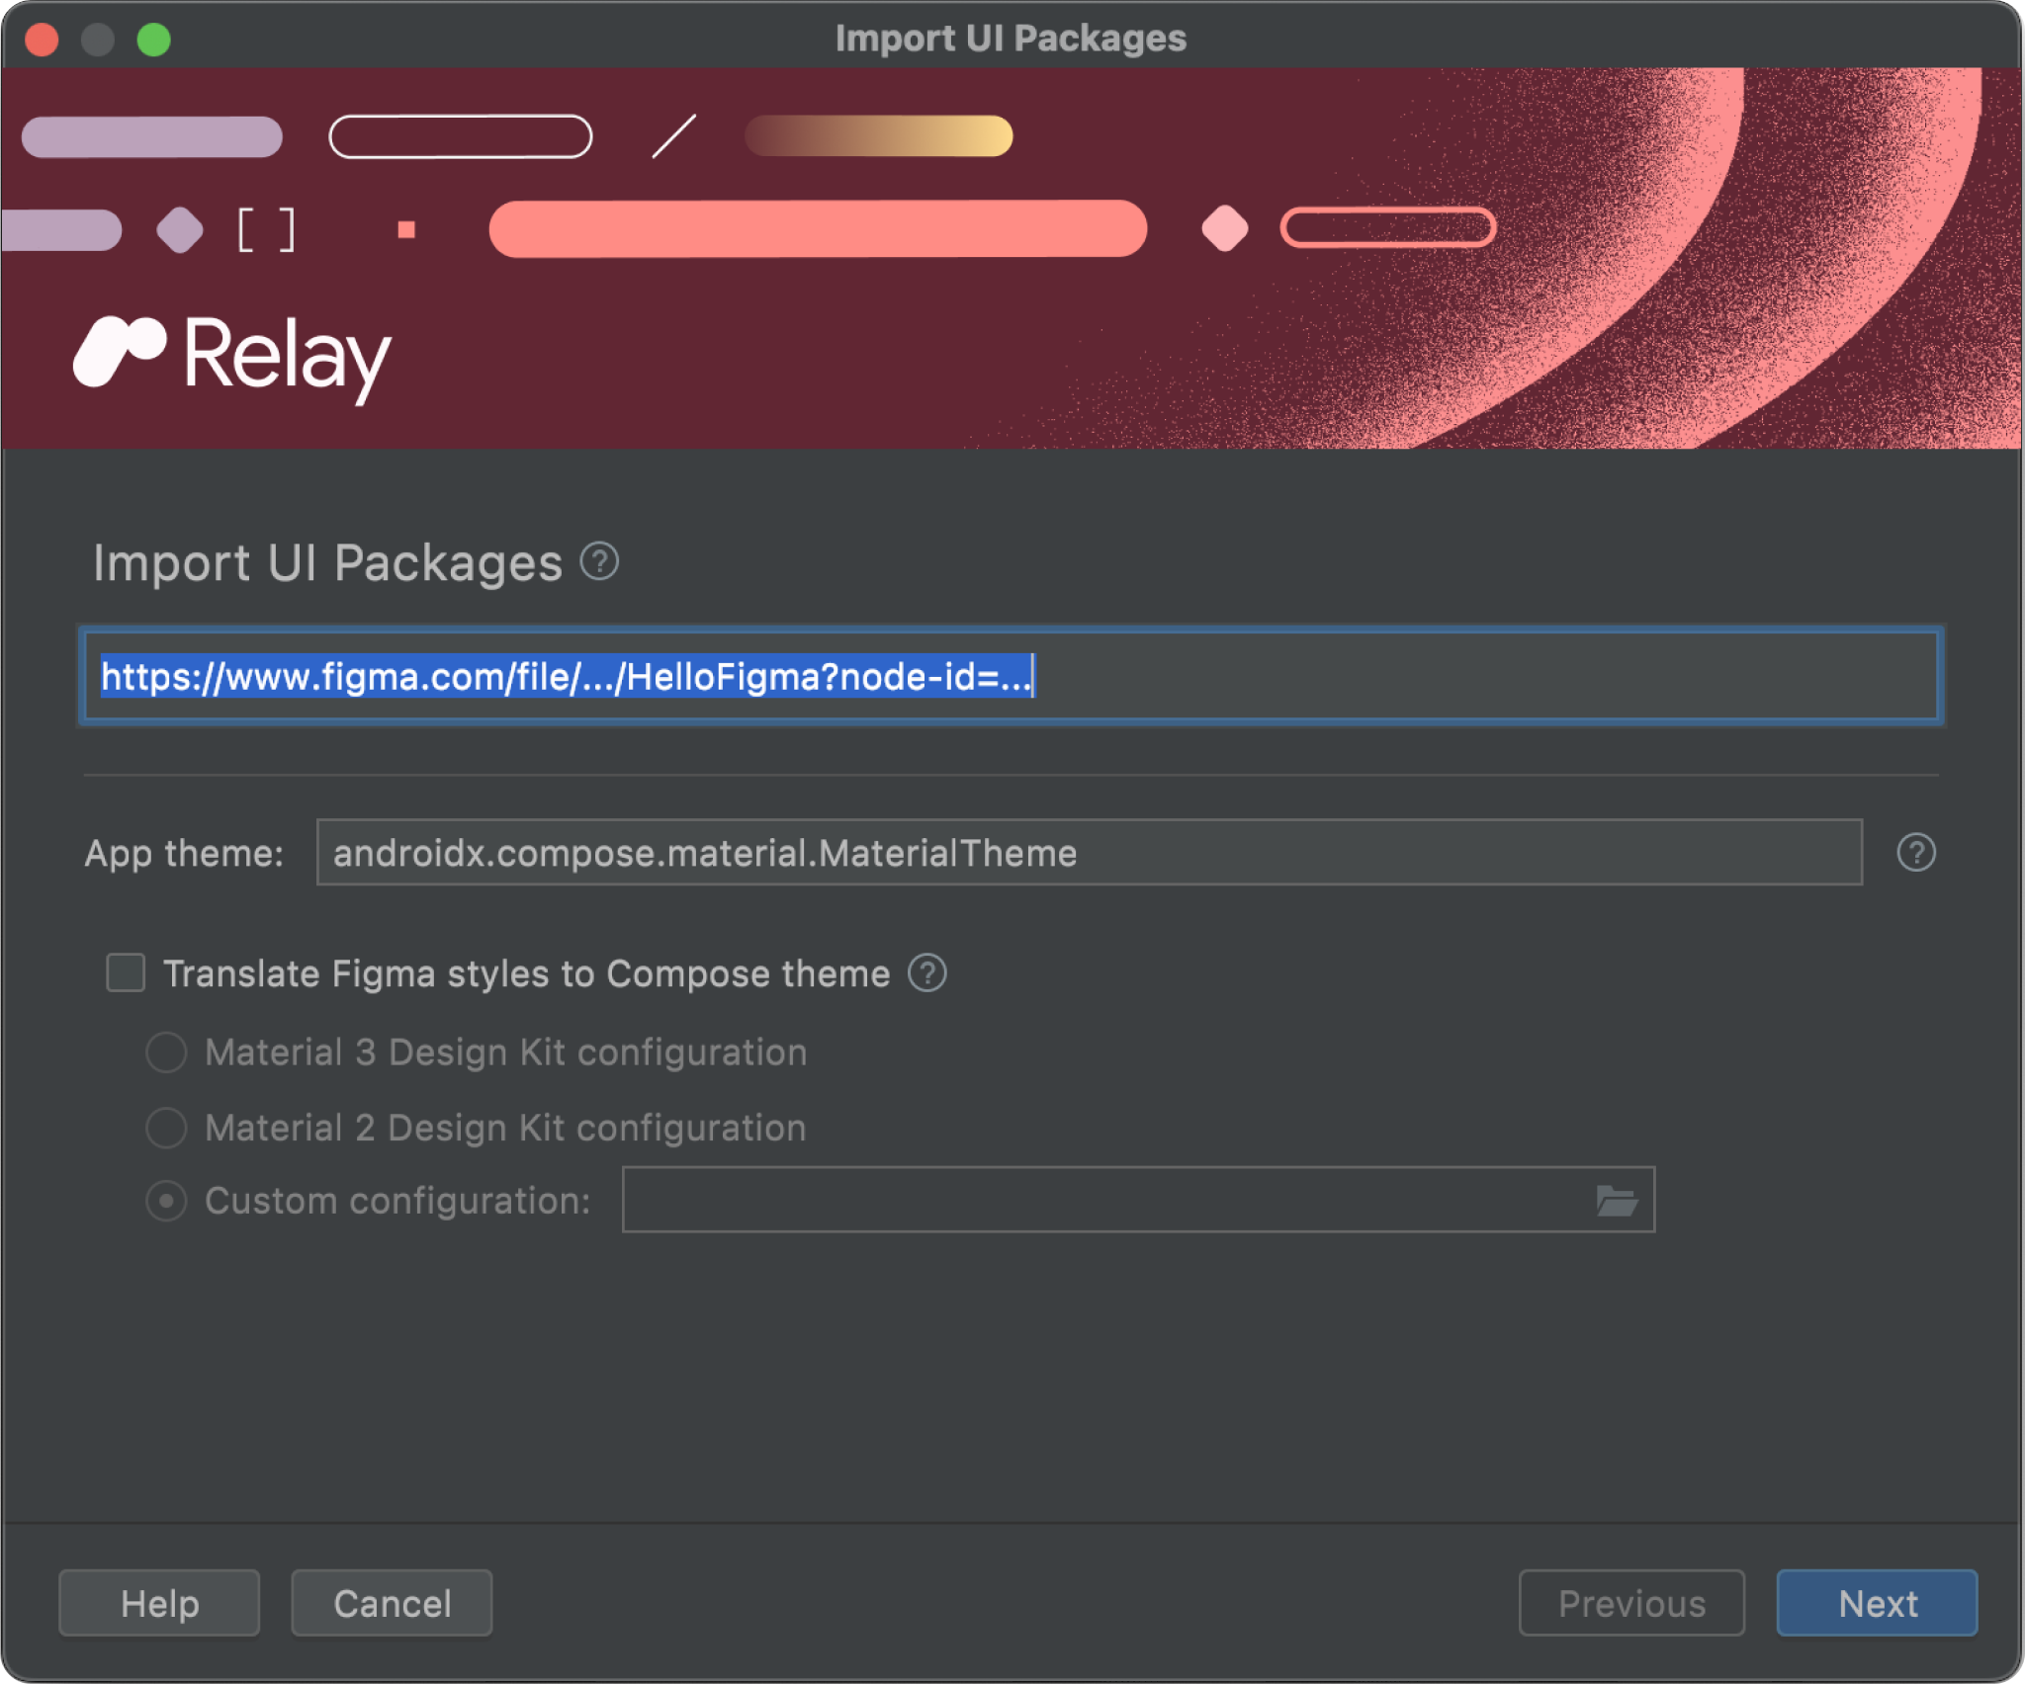
Task: Expand the Figma URL input field
Action: (1014, 677)
